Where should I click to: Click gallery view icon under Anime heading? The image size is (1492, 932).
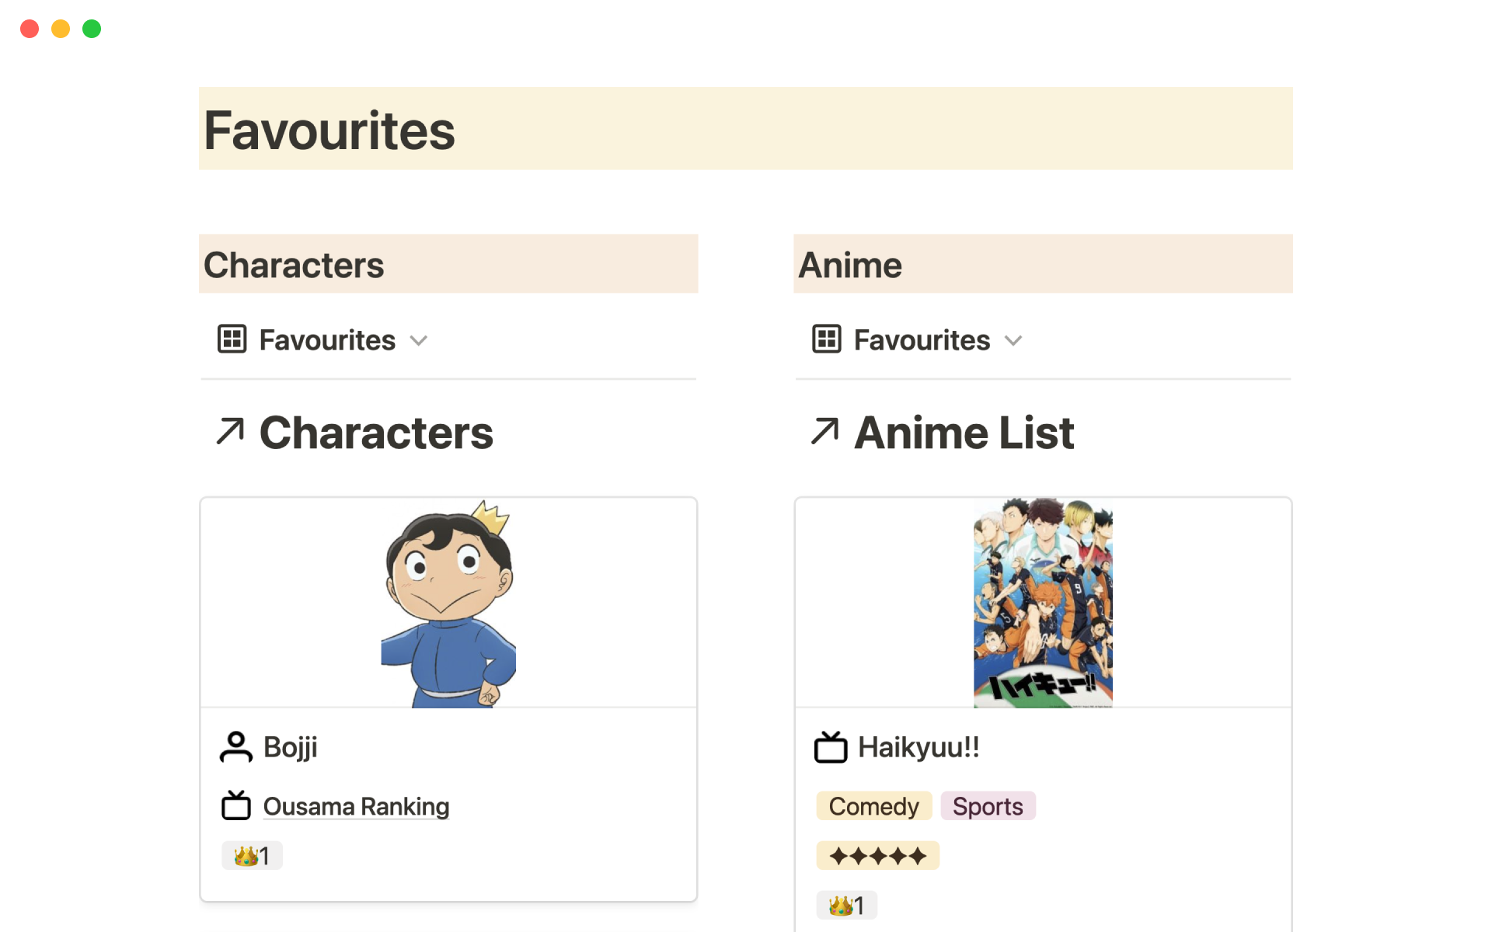pos(826,339)
